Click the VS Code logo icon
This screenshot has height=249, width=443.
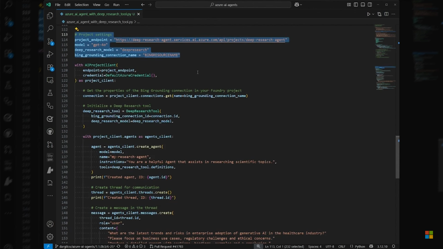click(x=48, y=5)
